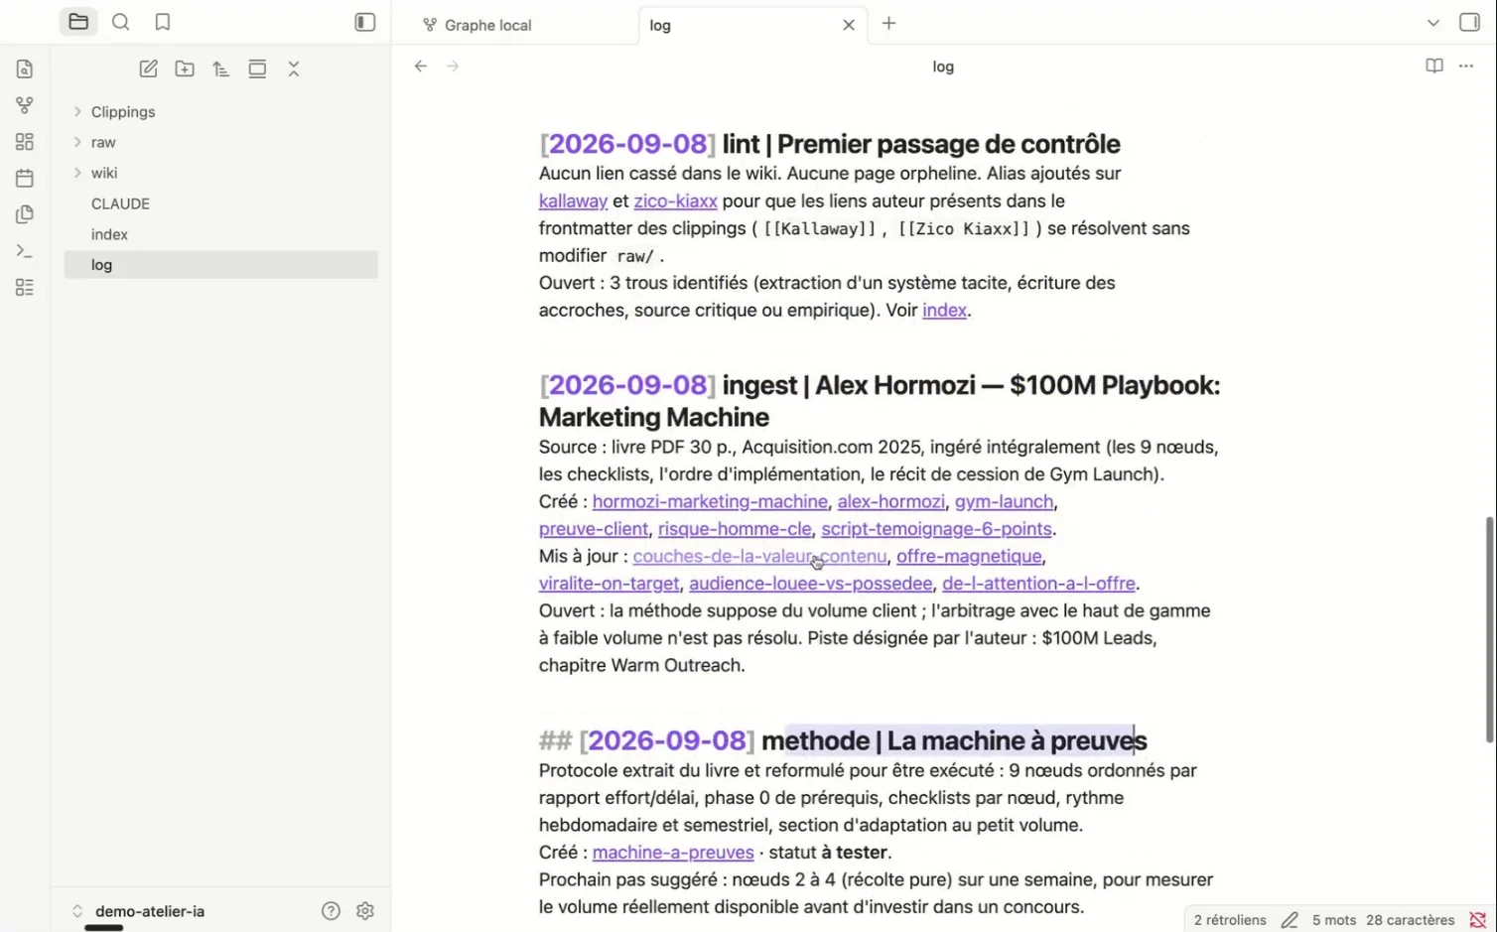Screen dimensions: 1497x932
Task: Open the offre-magnetique link
Action: tap(969, 557)
